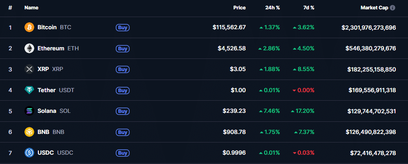Open the Tether USDT name link
408x164 pixels.
[56, 90]
